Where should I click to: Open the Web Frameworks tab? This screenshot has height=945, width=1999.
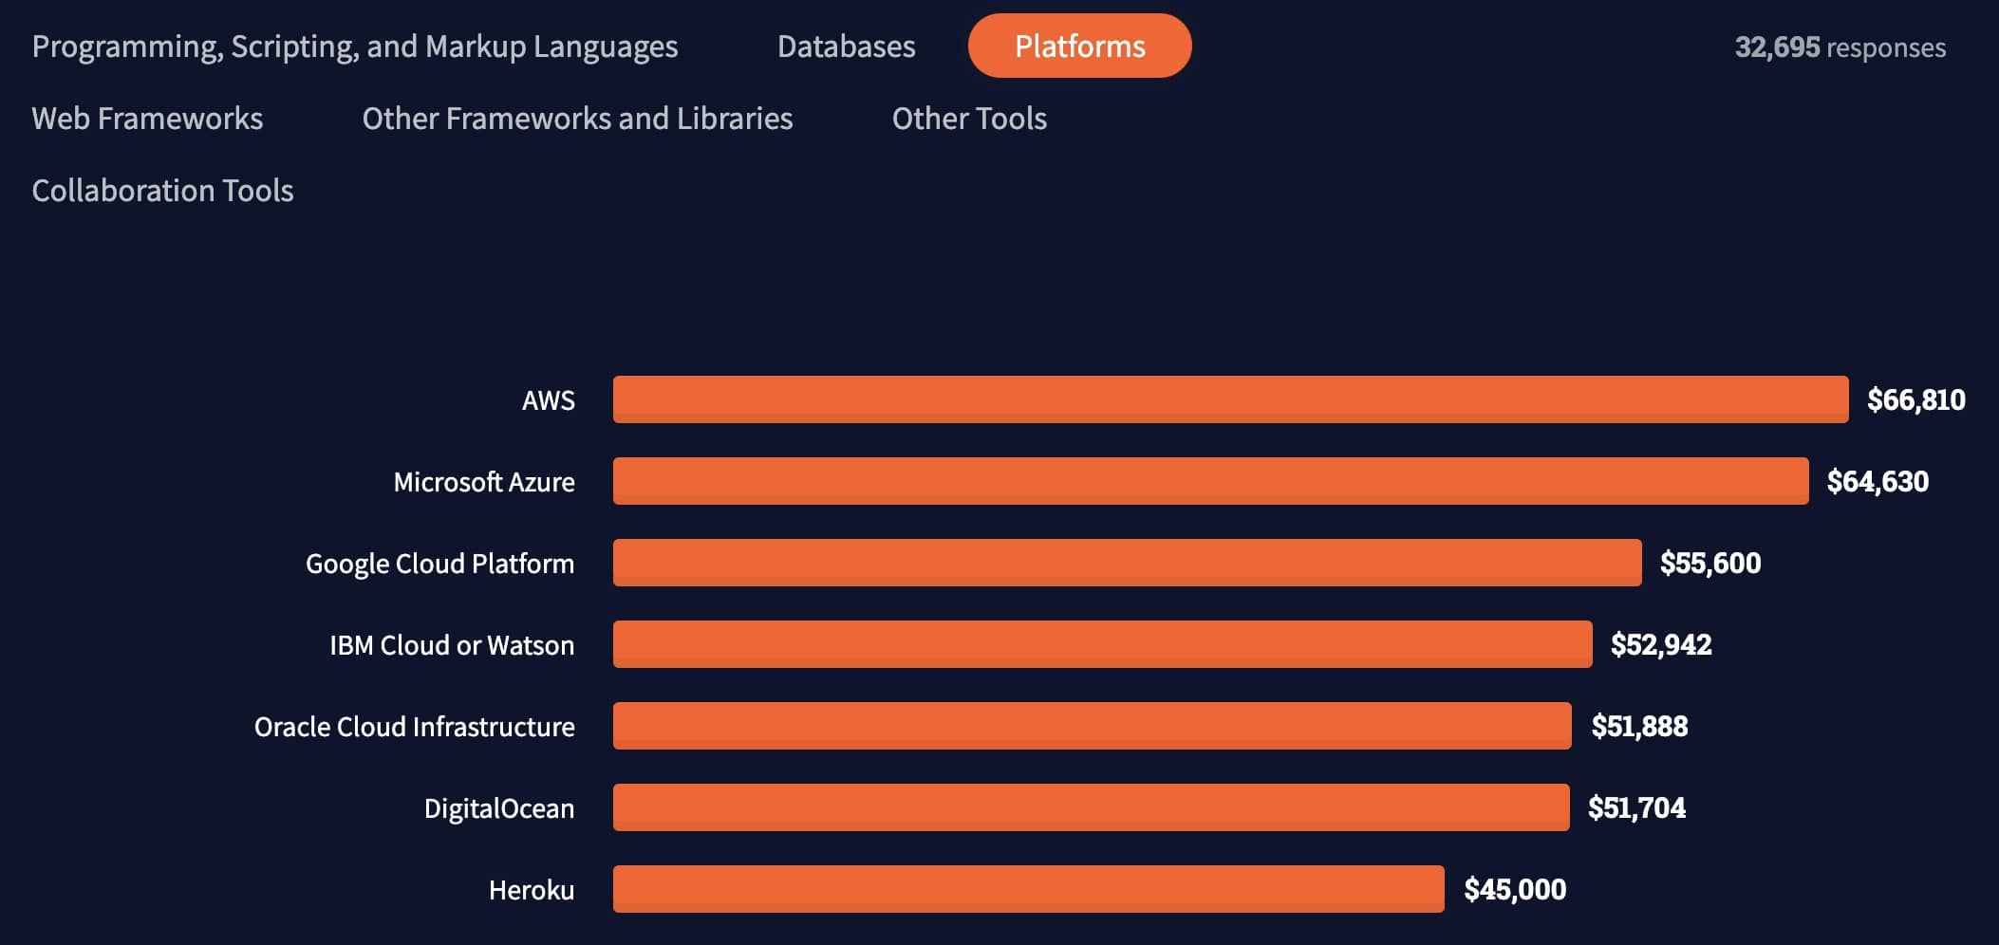[147, 119]
